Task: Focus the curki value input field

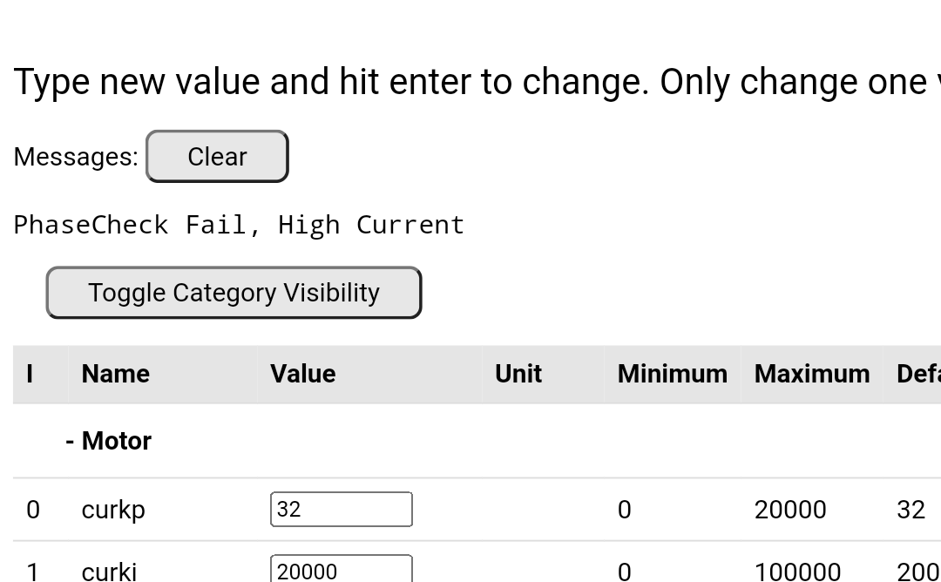Action: pos(341,570)
